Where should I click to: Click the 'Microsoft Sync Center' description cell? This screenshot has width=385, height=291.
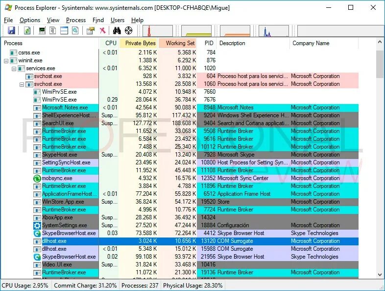pyautogui.click(x=243, y=178)
